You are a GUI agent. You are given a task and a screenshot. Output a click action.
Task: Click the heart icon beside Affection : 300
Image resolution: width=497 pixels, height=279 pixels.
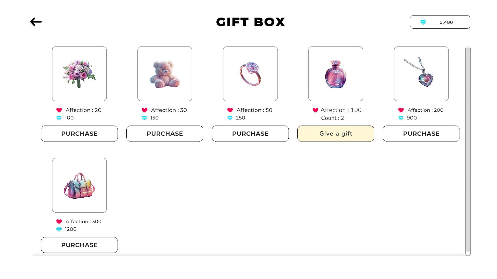tap(59, 221)
